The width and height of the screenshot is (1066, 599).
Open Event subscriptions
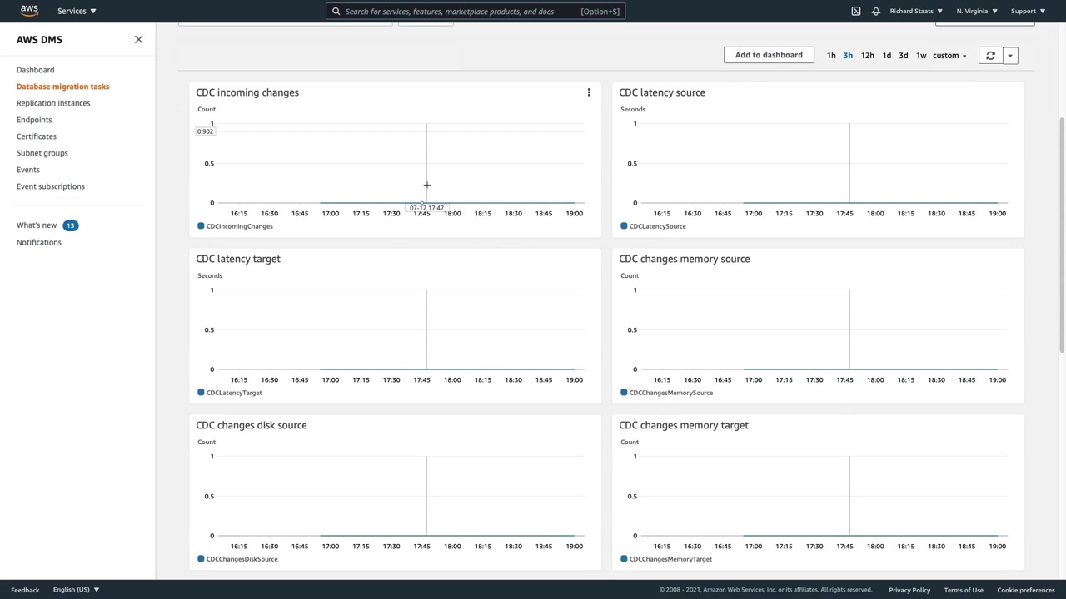click(51, 186)
